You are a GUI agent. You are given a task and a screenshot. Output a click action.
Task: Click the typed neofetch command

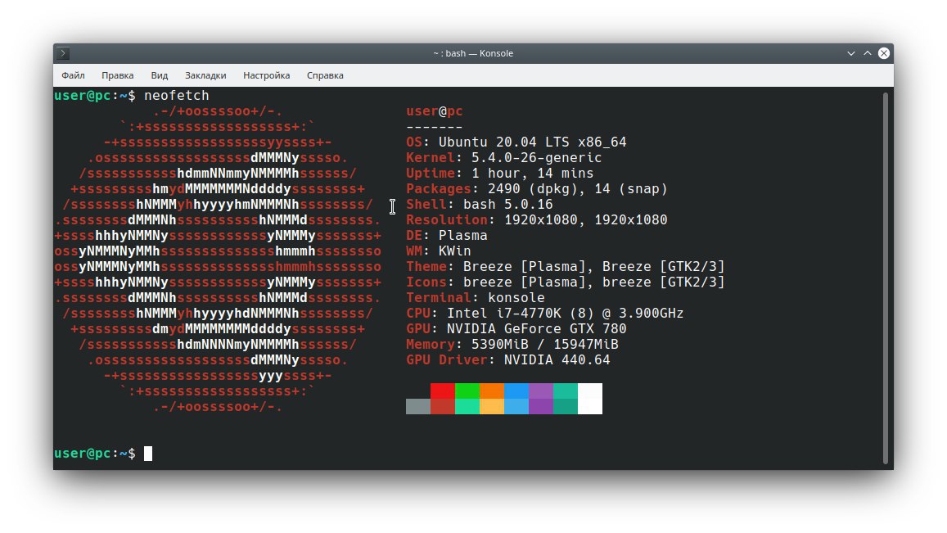(x=176, y=96)
